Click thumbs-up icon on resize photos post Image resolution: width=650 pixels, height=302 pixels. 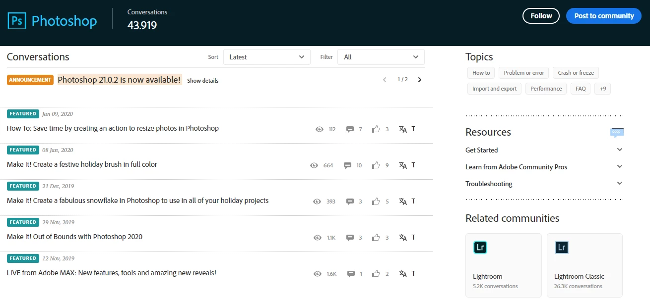point(376,129)
